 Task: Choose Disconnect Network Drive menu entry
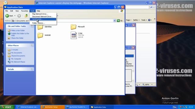(x=43, y=17)
